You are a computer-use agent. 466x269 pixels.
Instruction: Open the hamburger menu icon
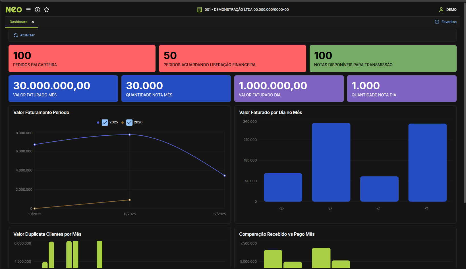[28, 10]
